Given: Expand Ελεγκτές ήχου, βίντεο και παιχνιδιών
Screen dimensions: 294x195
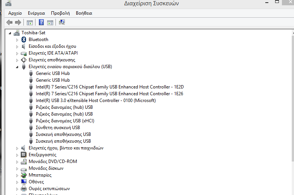Looking at the screenshot, I should [x=17, y=148].
